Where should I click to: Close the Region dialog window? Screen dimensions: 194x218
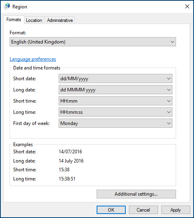click(x=187, y=6)
